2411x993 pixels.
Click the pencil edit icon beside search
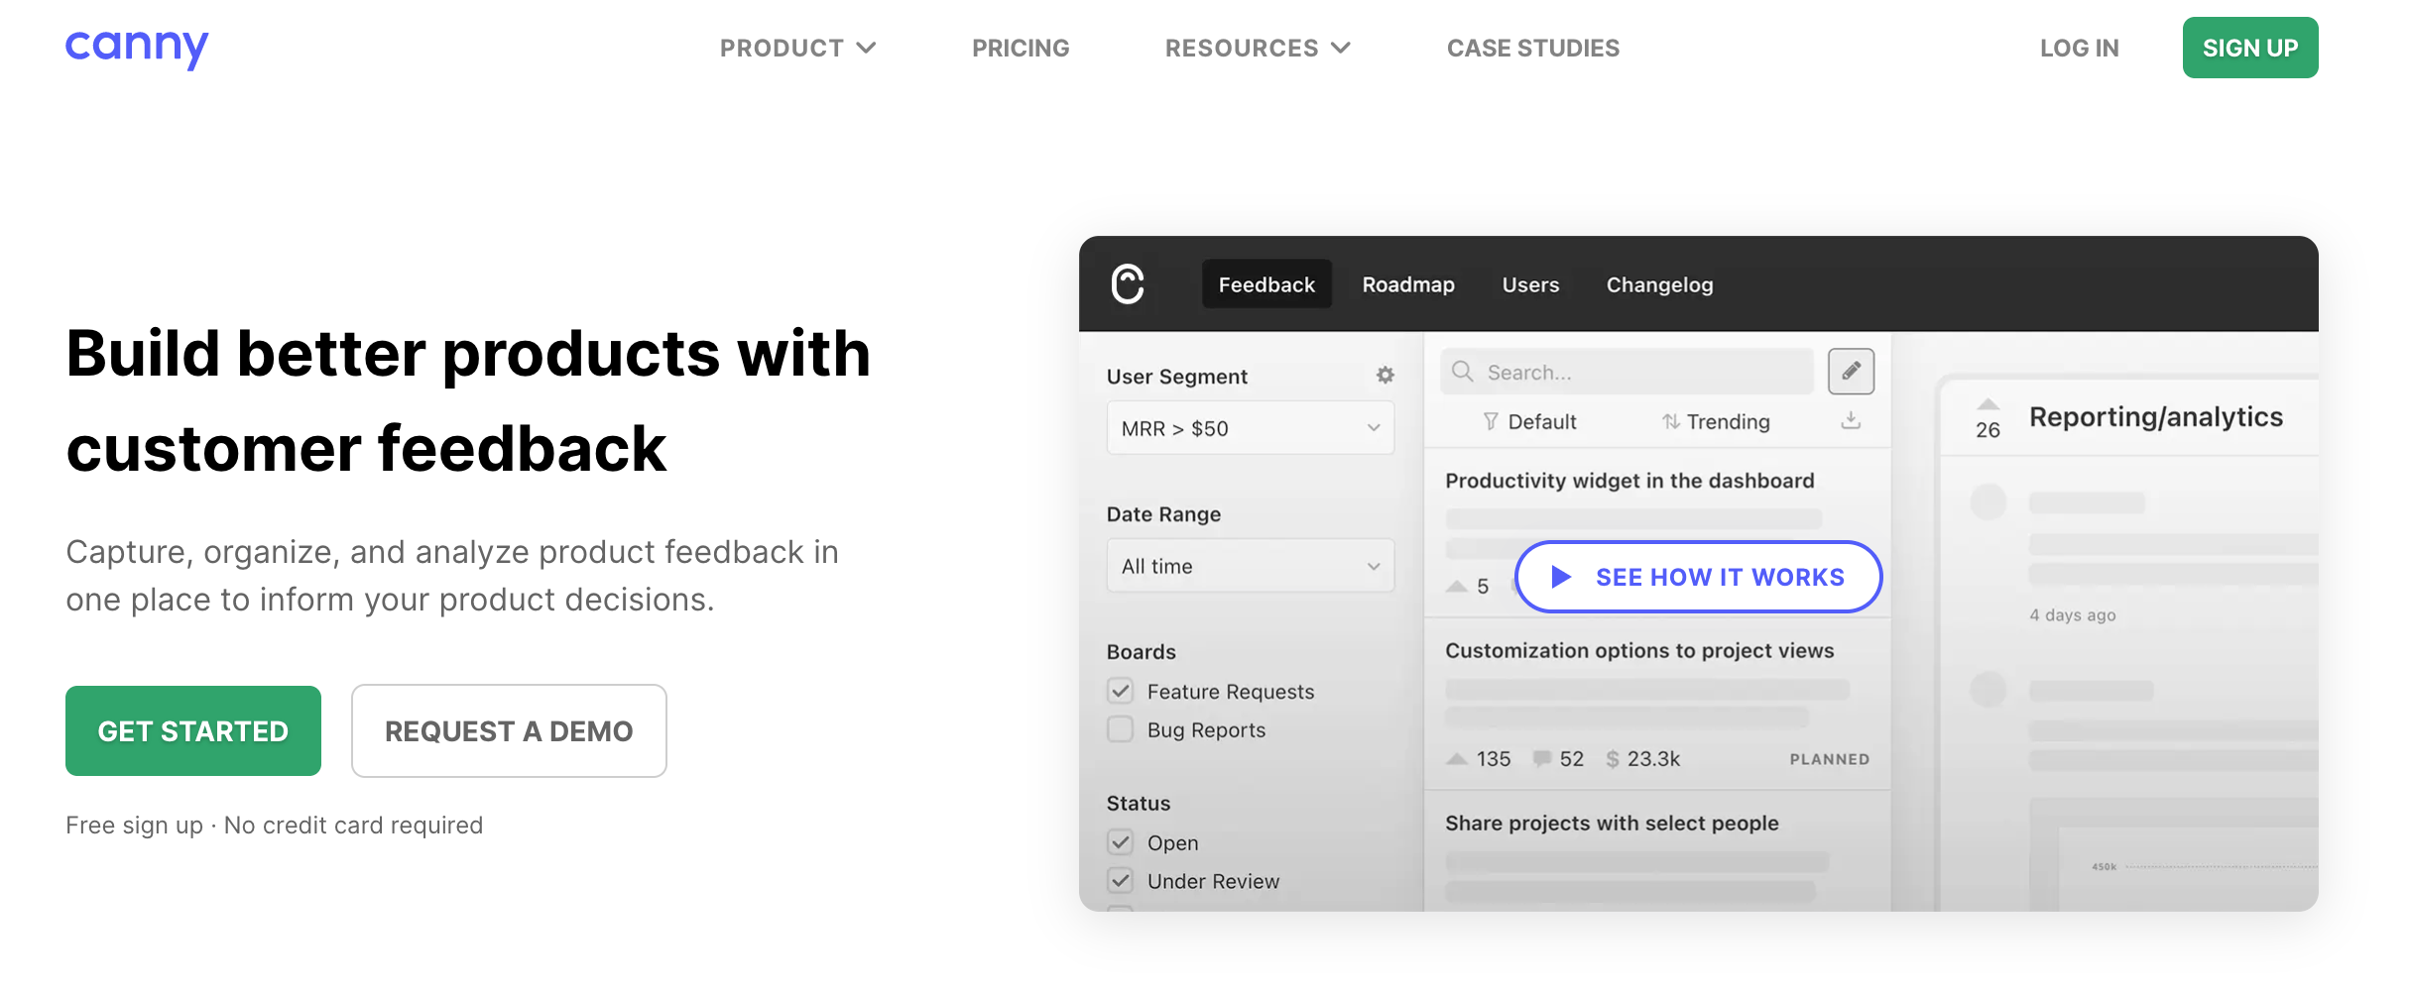coord(1850,372)
